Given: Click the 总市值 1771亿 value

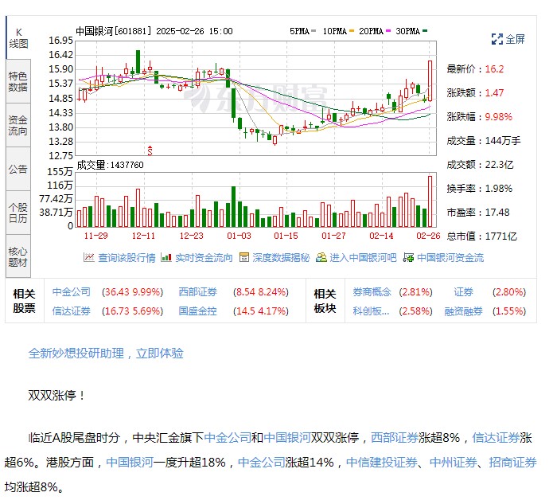Looking at the screenshot, I should (500, 236).
